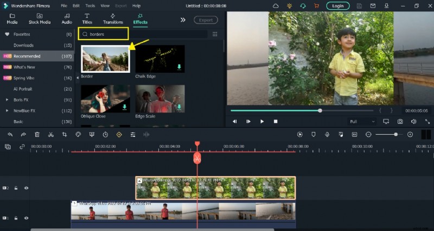Open the headset support icon

303,6
